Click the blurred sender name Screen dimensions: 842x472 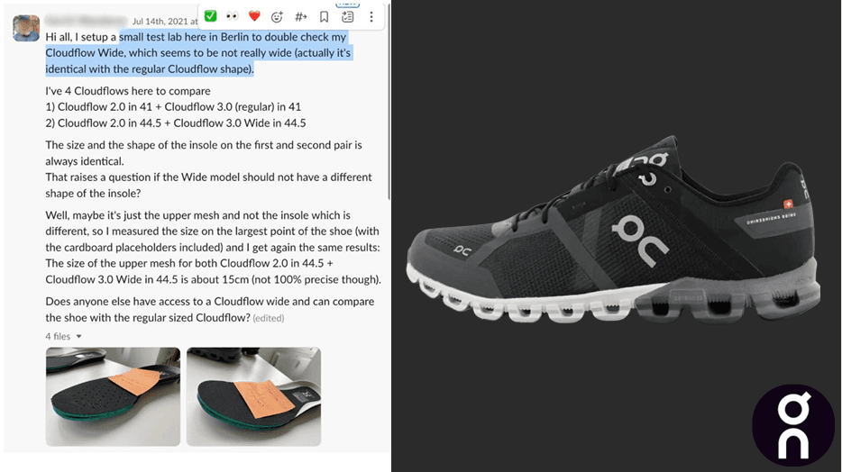click(x=86, y=21)
